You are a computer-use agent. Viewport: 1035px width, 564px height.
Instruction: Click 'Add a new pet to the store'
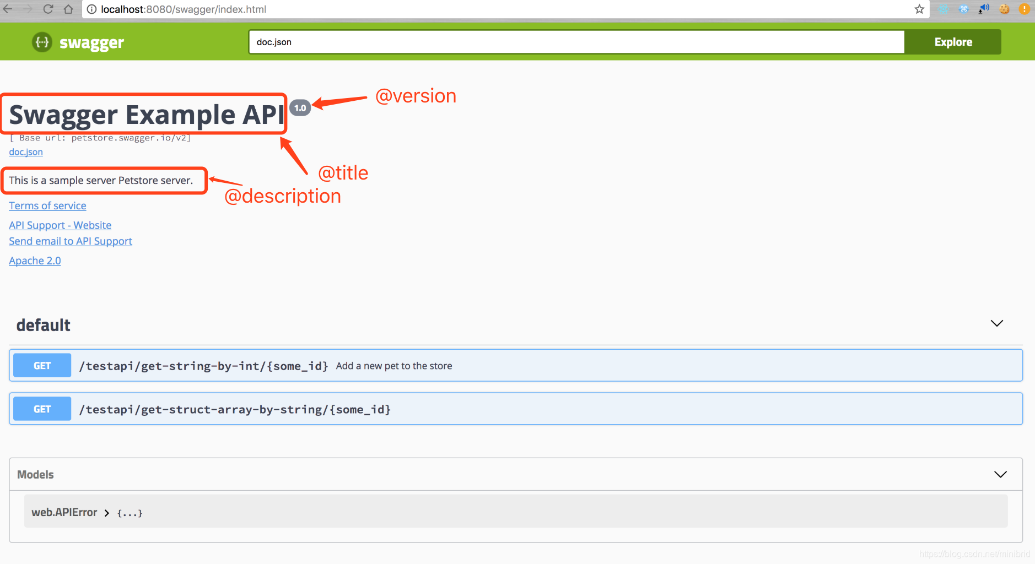[x=394, y=366]
